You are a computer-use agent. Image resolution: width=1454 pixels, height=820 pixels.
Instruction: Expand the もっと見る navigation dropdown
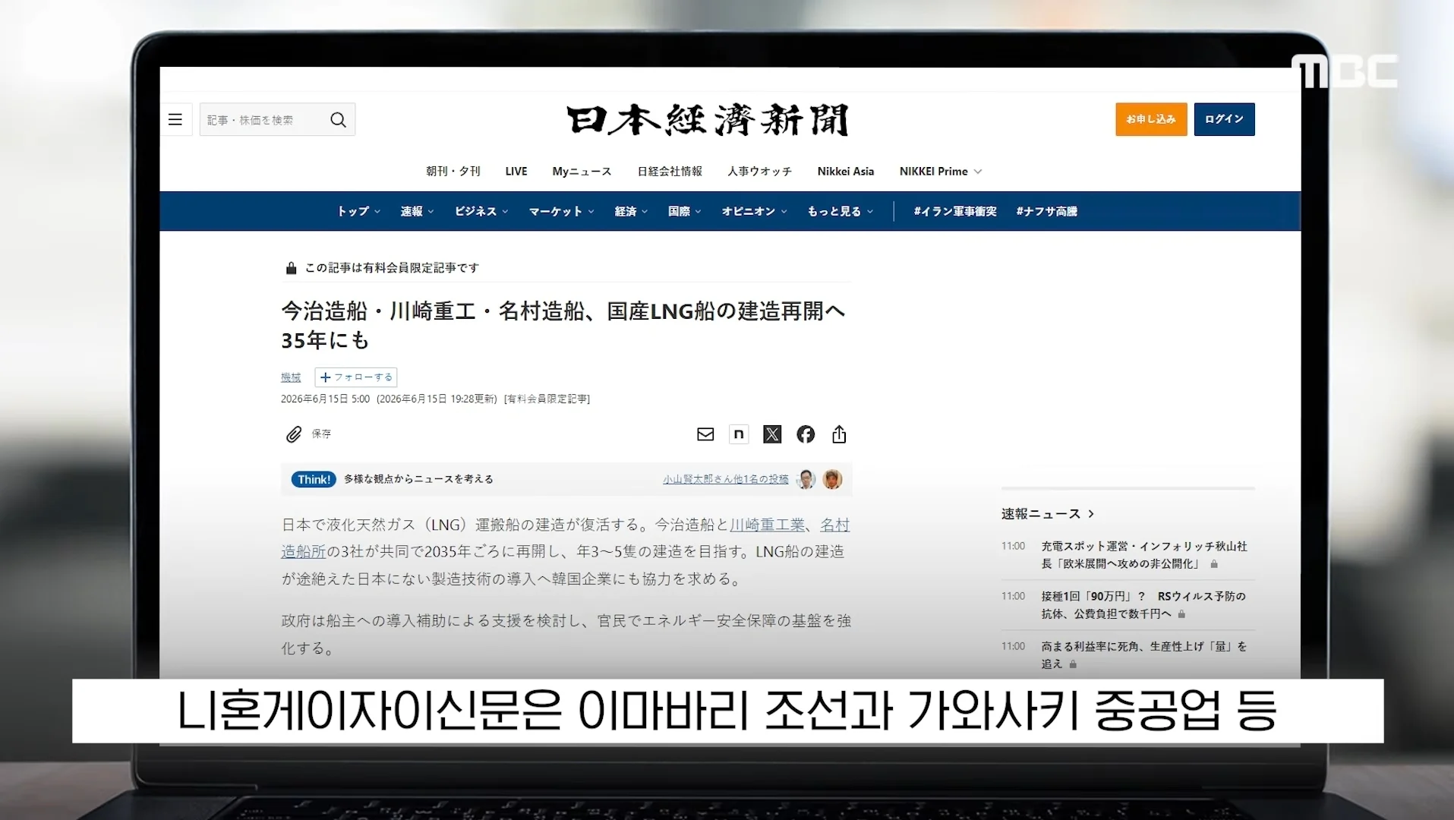pyautogui.click(x=840, y=211)
